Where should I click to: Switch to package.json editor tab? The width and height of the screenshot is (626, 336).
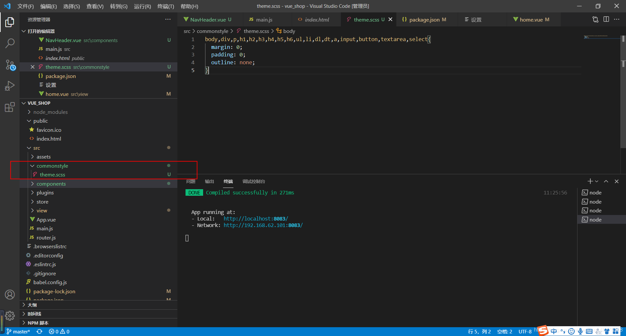click(427, 20)
